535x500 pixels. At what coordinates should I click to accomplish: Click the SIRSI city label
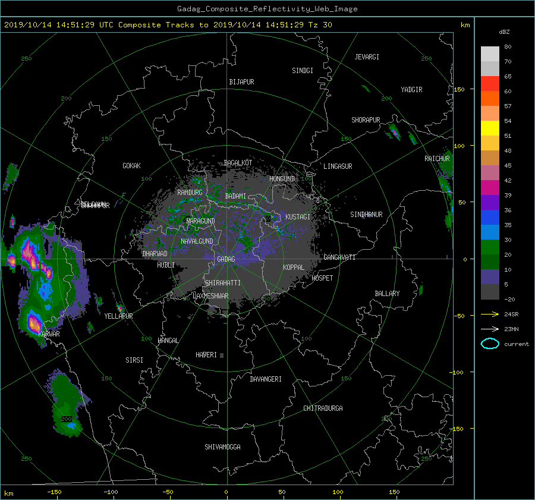point(134,360)
